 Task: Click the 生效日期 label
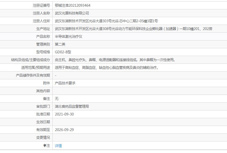tap(43, 122)
